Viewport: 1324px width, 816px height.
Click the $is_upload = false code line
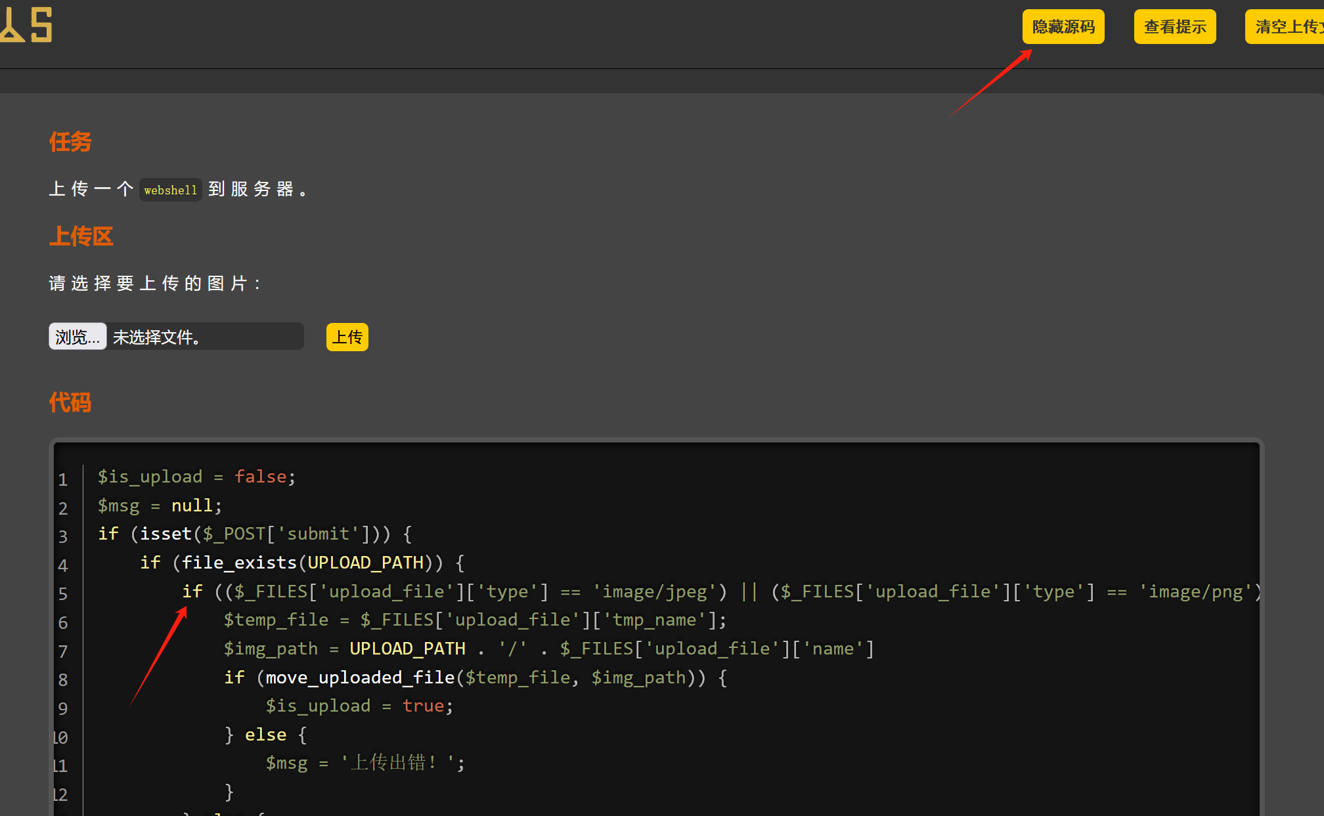coord(196,477)
